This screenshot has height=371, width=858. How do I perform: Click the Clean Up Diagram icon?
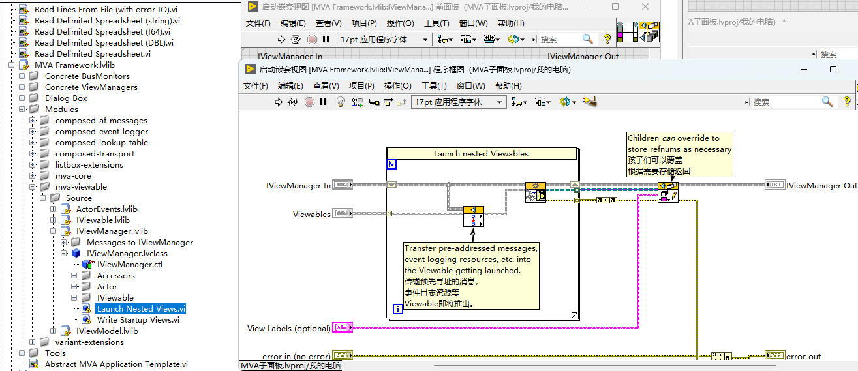[x=590, y=102]
